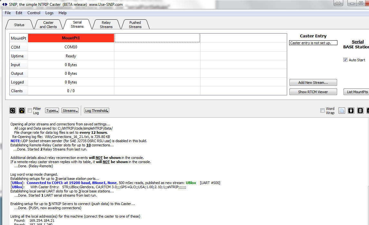Disable Auto Start for the serial base station
Viewport: 369px width, 225px height.
pos(345,60)
